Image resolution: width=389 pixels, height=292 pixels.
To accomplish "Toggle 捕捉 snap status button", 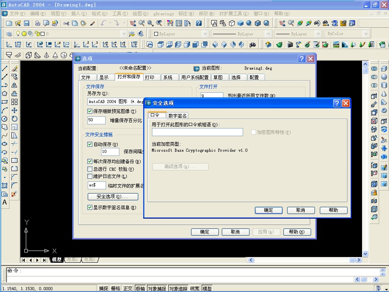I will tap(103, 288).
